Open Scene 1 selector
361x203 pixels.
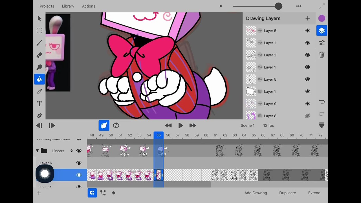click(x=247, y=125)
